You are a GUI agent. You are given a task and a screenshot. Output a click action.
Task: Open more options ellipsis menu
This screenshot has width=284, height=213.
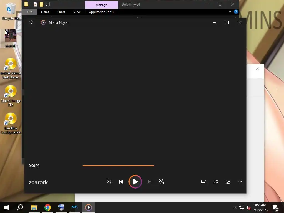click(240, 182)
